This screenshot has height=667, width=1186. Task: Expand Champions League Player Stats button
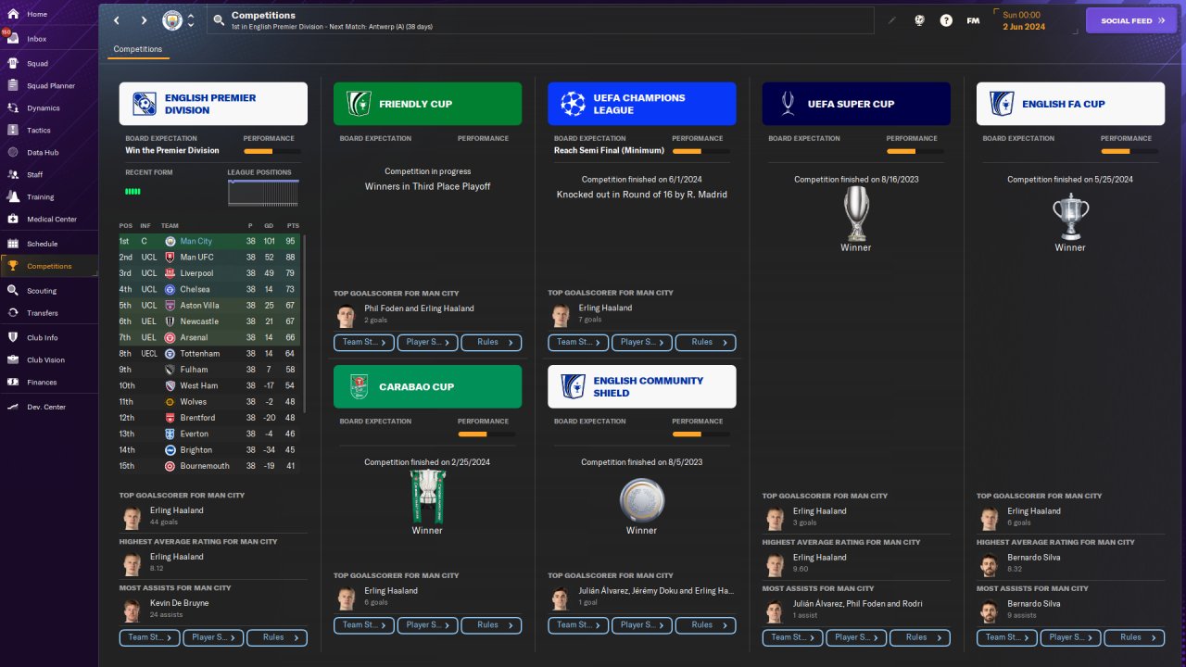click(642, 342)
